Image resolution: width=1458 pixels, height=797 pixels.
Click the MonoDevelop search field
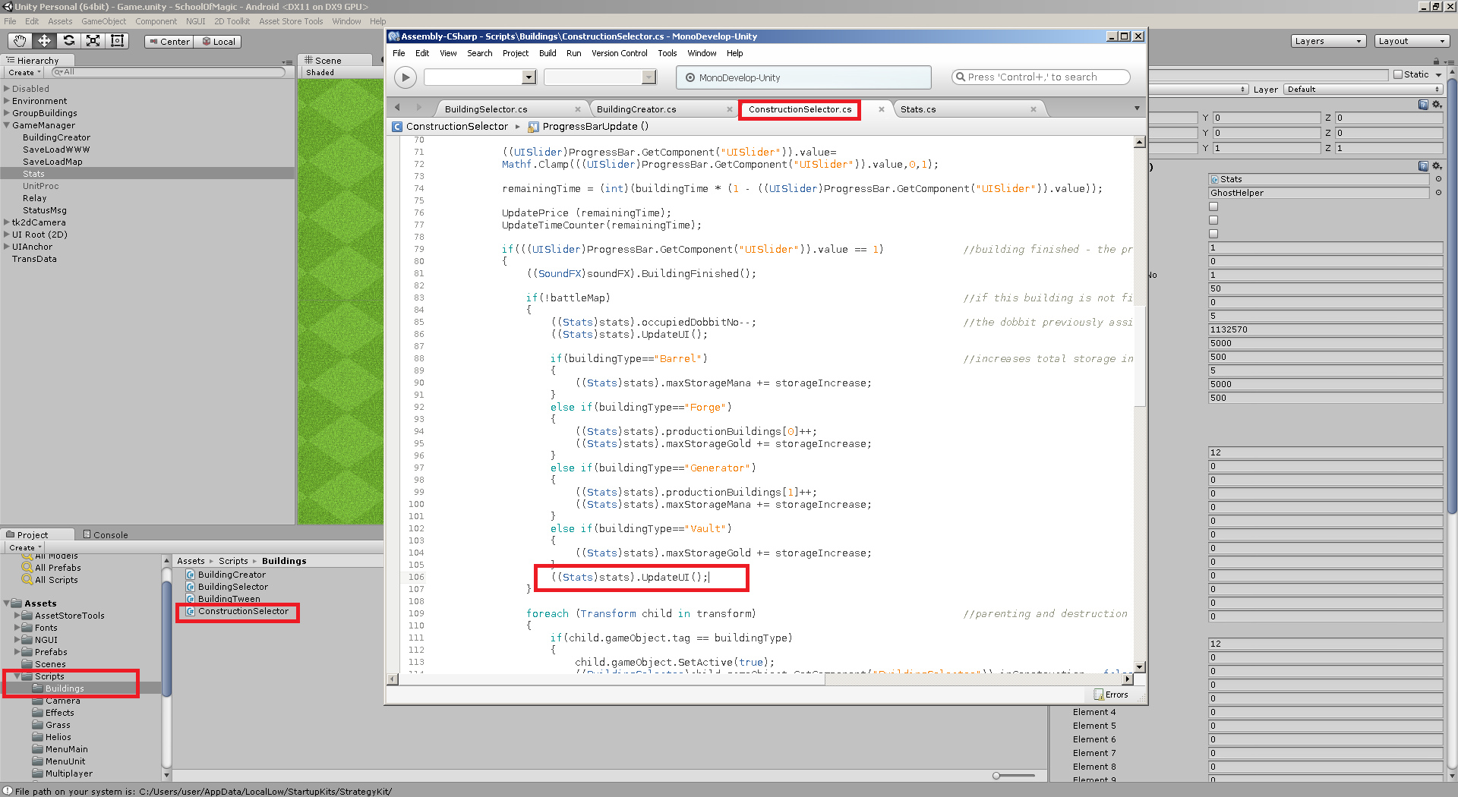click(1040, 77)
